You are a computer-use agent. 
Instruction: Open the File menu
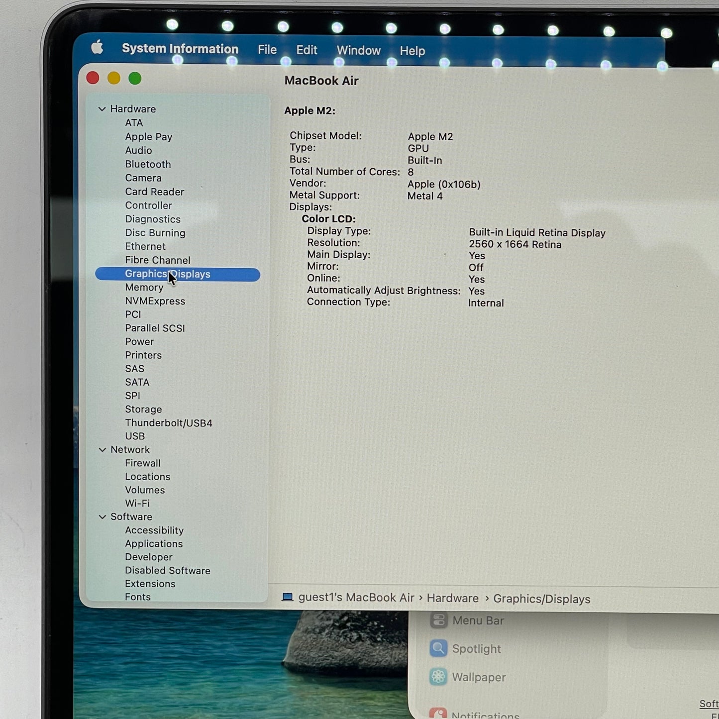[267, 50]
